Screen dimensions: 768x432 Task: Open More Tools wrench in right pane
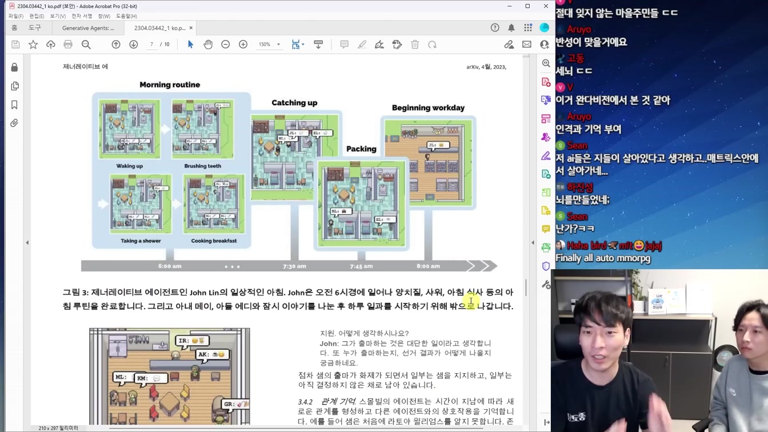coord(546,285)
